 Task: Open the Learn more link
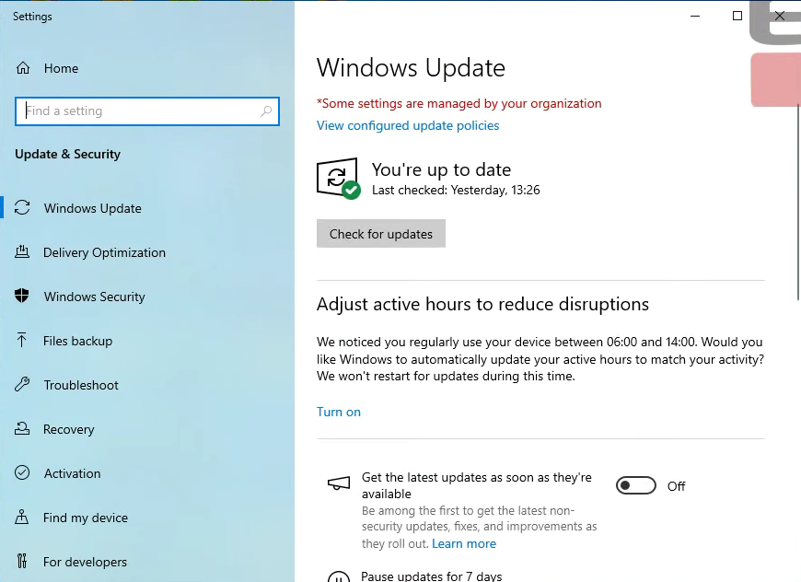tap(464, 543)
